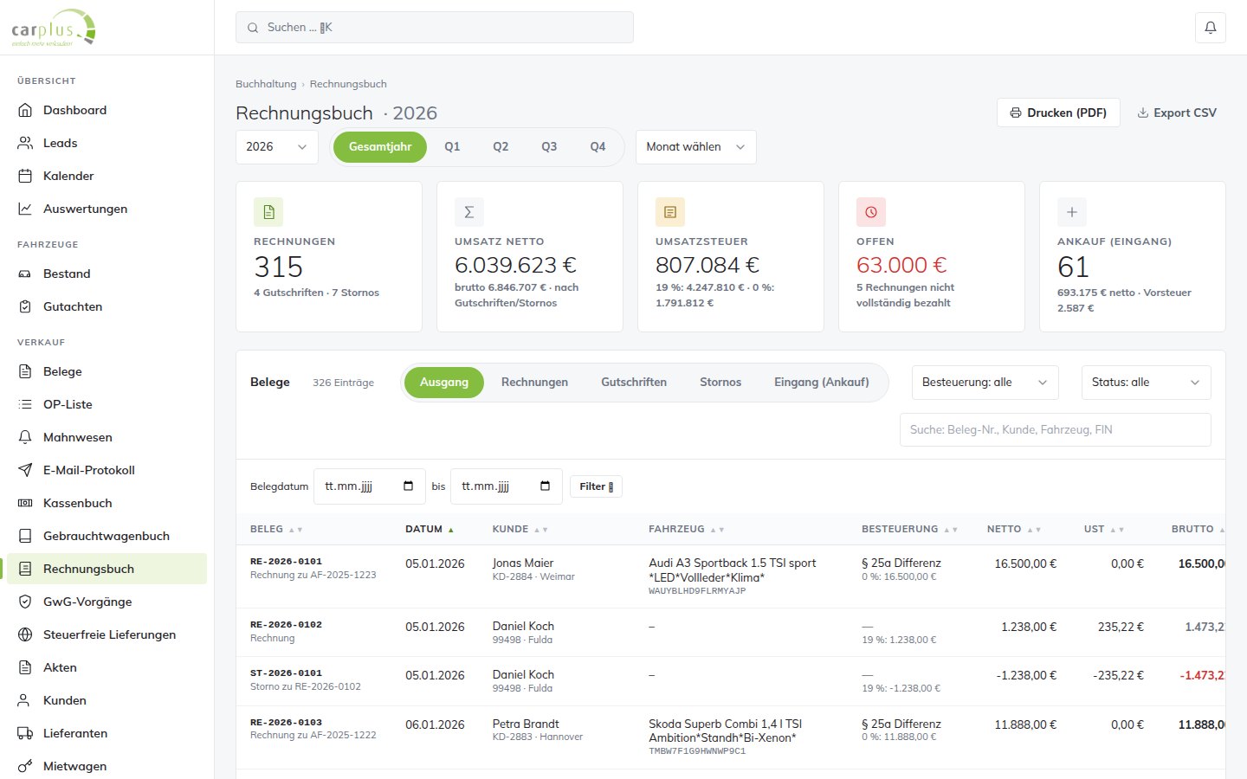Open the Kassenbuch sidebar icon
Image resolution: width=1247 pixels, height=779 pixels.
tap(25, 503)
